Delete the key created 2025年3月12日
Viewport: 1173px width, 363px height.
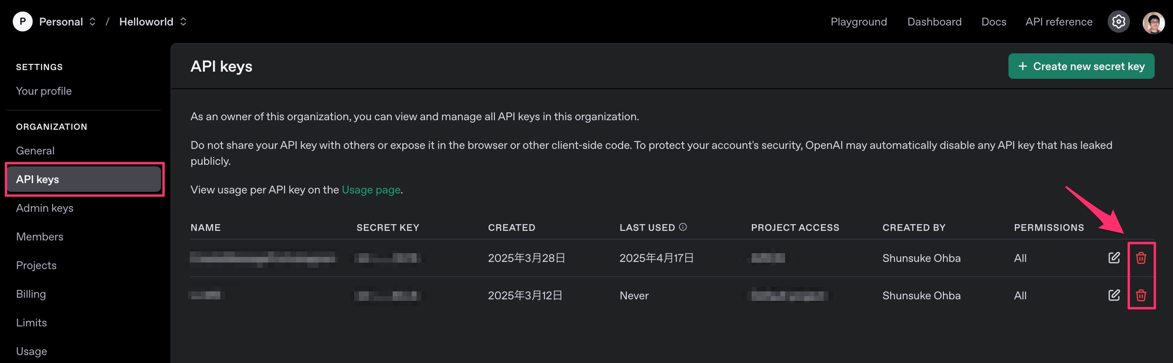(x=1141, y=295)
